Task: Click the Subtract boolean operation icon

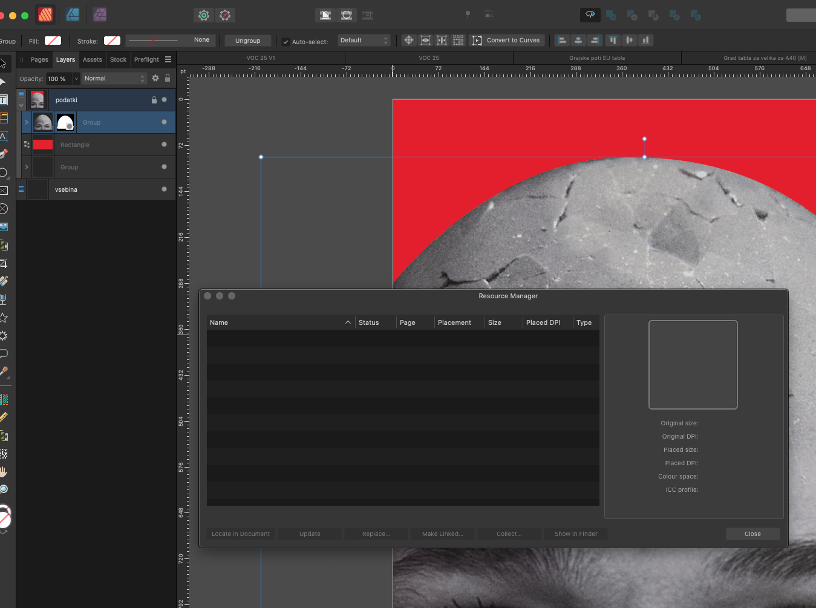Action: point(632,15)
